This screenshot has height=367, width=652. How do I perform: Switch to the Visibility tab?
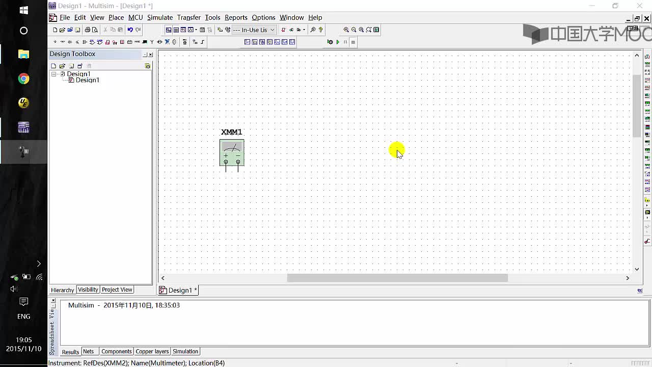(x=88, y=290)
